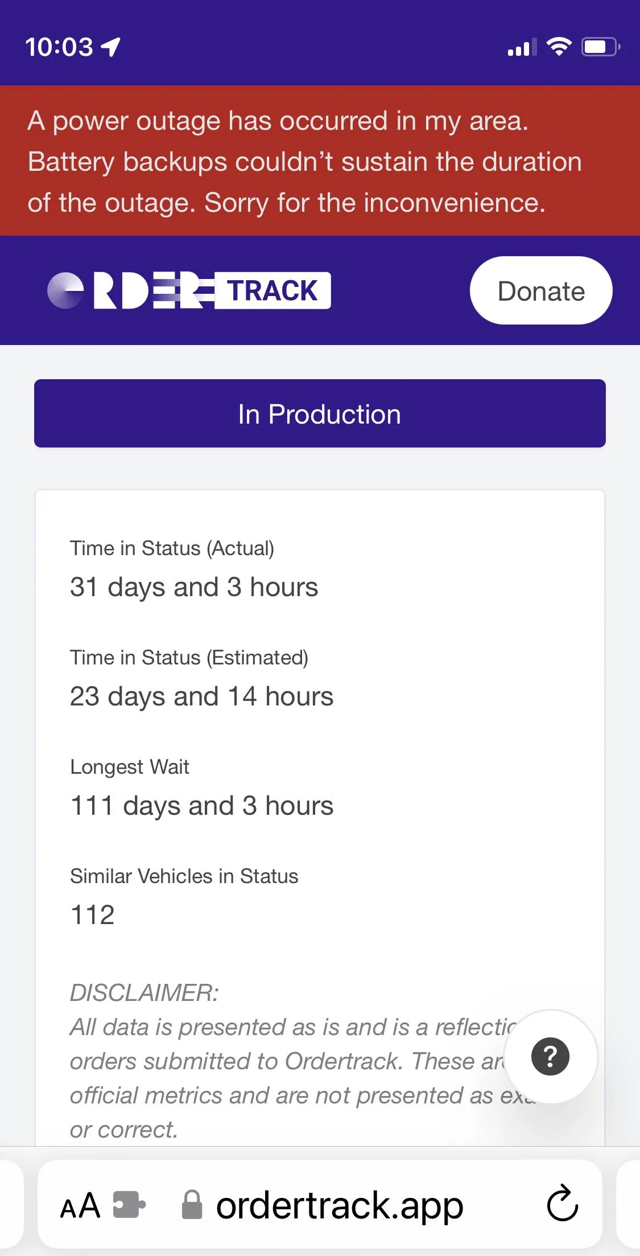Tap the Wi-Fi icon in status bar
This screenshot has width=640, height=1256.
[559, 47]
